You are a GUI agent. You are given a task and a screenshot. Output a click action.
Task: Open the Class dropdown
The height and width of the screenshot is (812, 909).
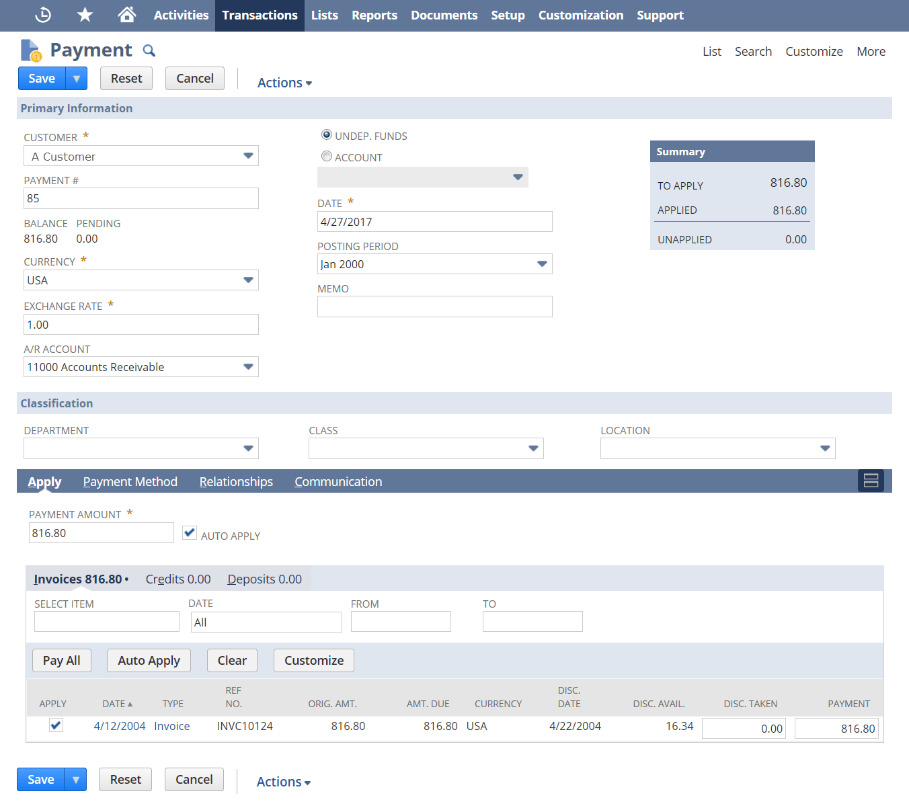(x=533, y=448)
